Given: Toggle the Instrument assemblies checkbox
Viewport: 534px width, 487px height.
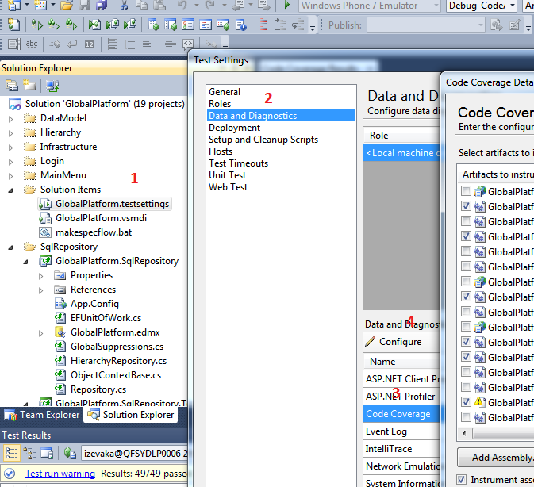Looking at the screenshot, I should pyautogui.click(x=462, y=480).
